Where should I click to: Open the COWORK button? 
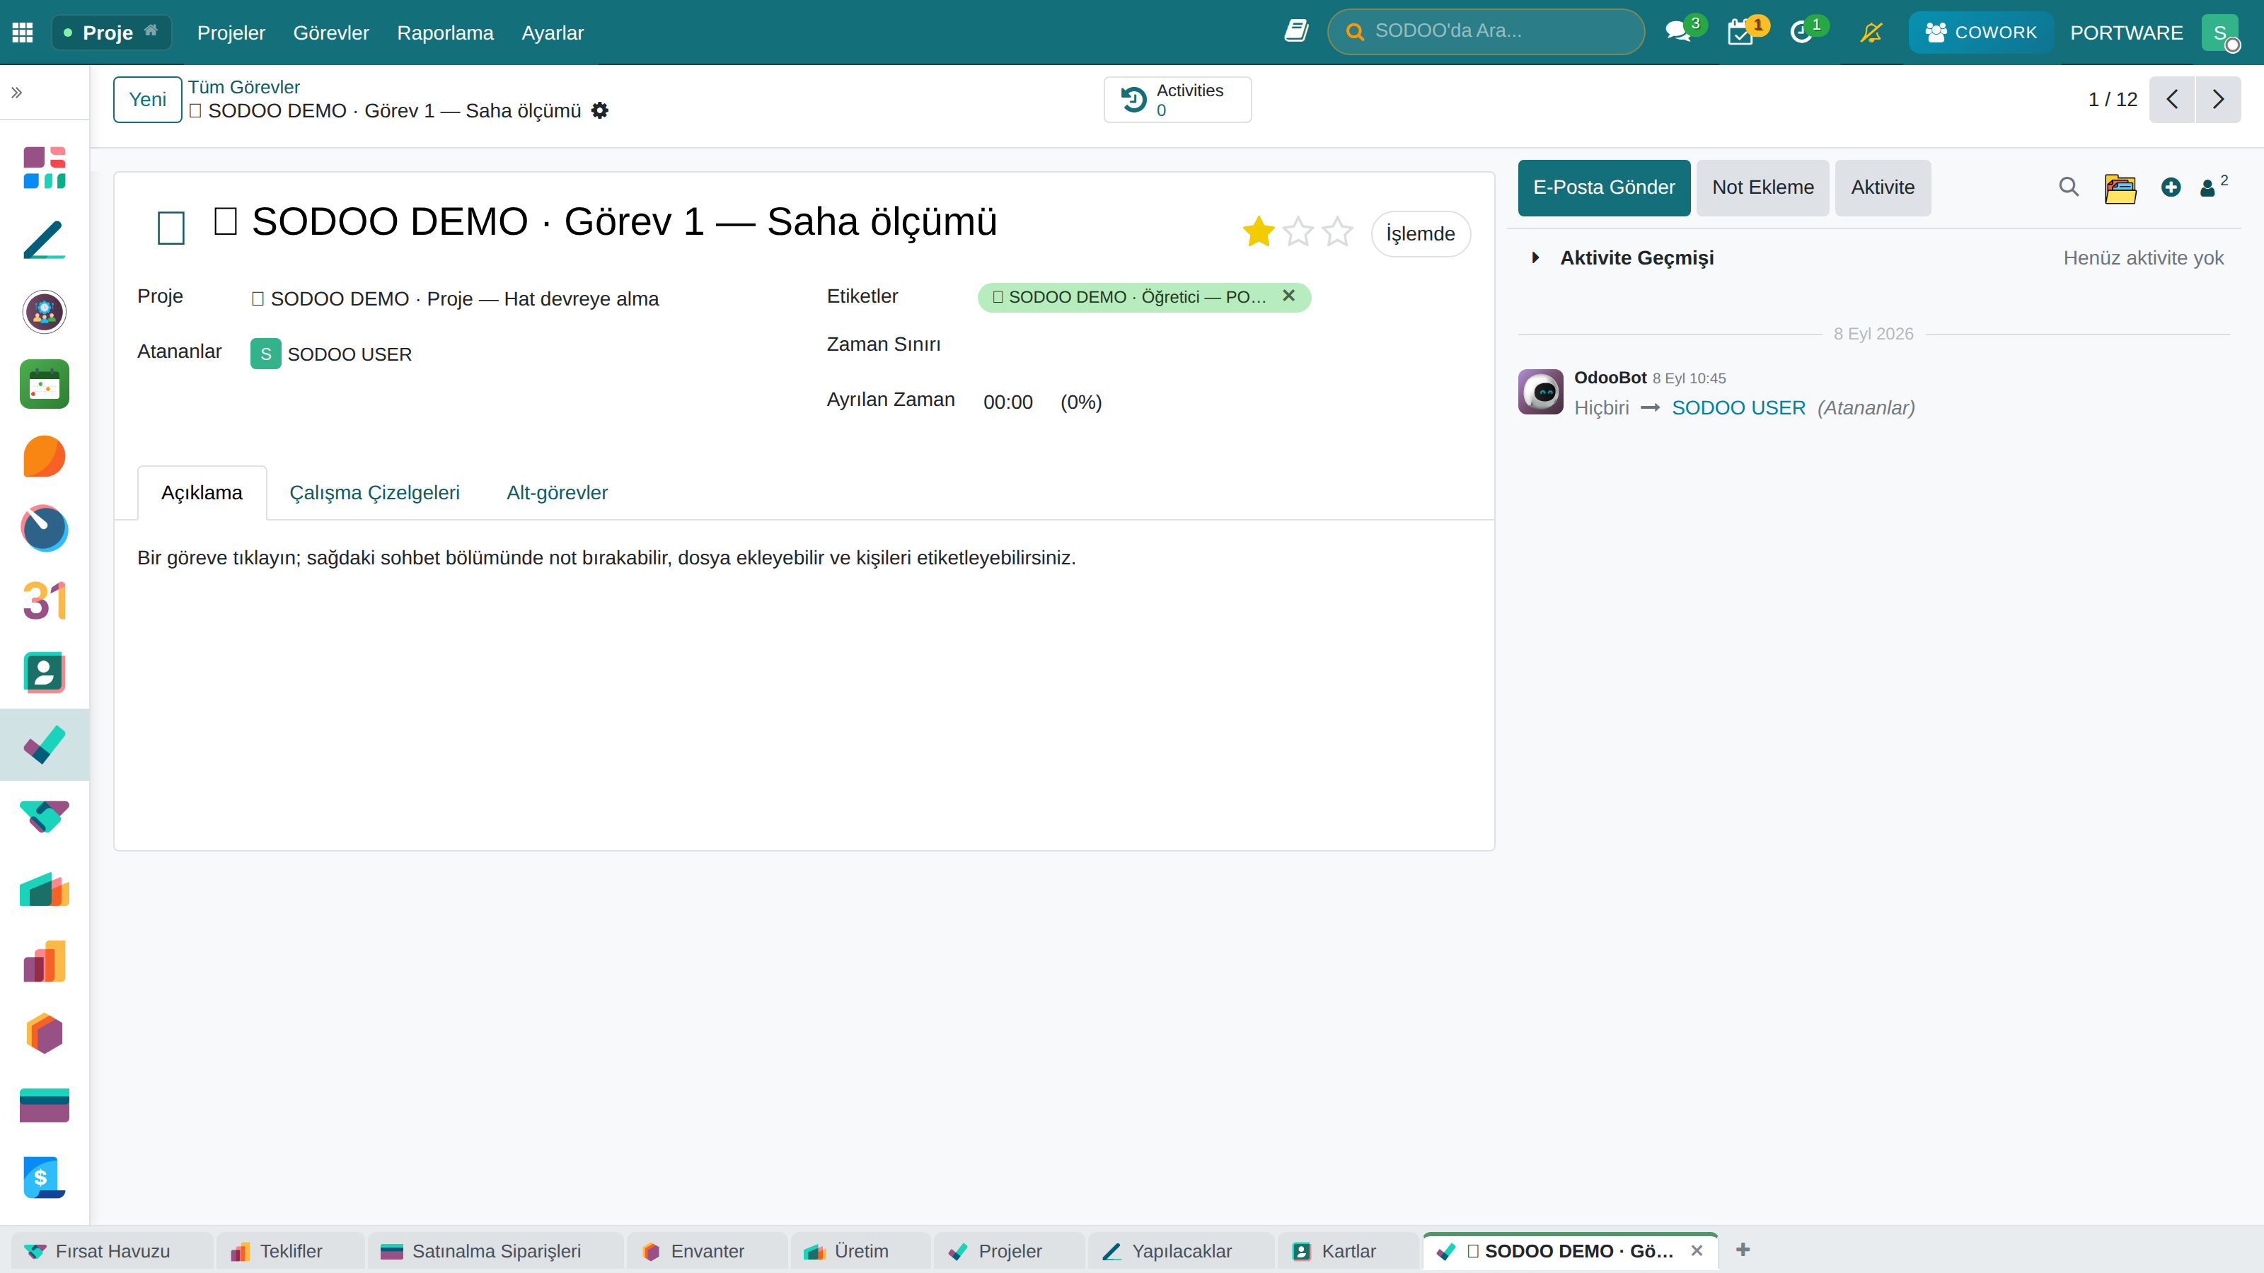click(x=1981, y=33)
